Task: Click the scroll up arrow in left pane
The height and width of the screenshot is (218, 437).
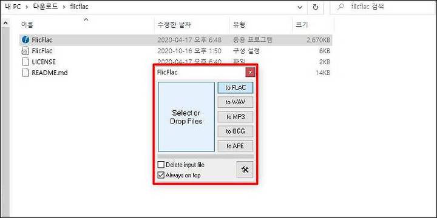Action: (5, 24)
